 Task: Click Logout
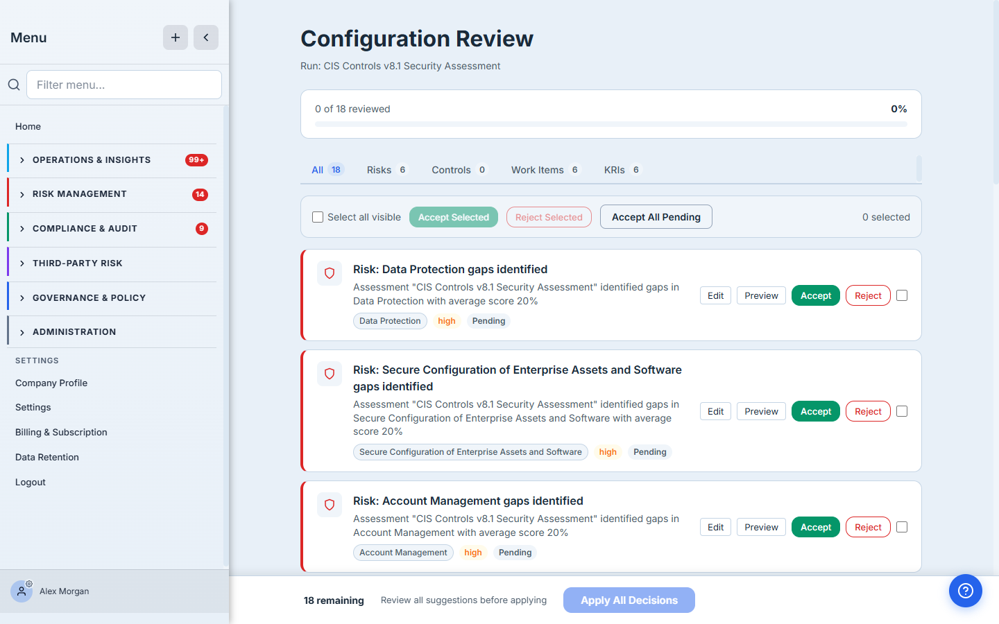coord(31,482)
